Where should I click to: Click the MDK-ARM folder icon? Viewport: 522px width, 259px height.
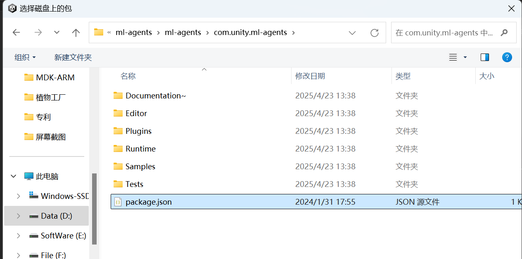tap(28, 77)
